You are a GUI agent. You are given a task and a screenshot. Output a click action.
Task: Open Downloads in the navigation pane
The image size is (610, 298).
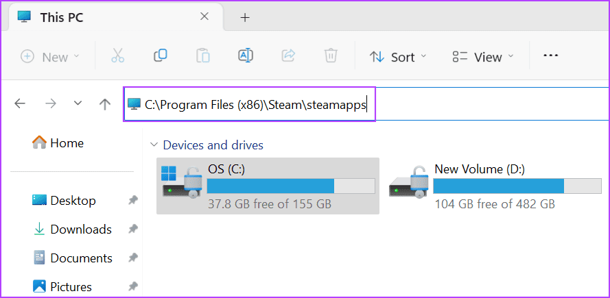tap(72, 229)
